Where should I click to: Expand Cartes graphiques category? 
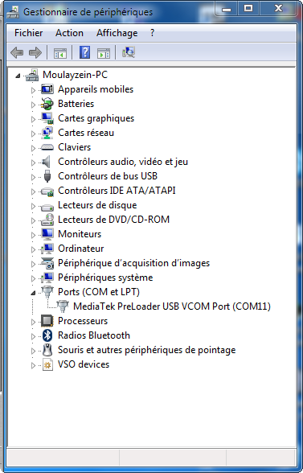(x=33, y=119)
